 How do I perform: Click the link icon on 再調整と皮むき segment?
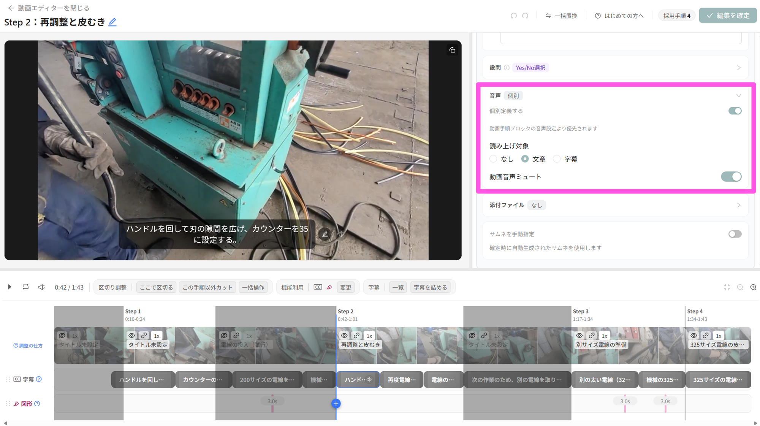(356, 336)
